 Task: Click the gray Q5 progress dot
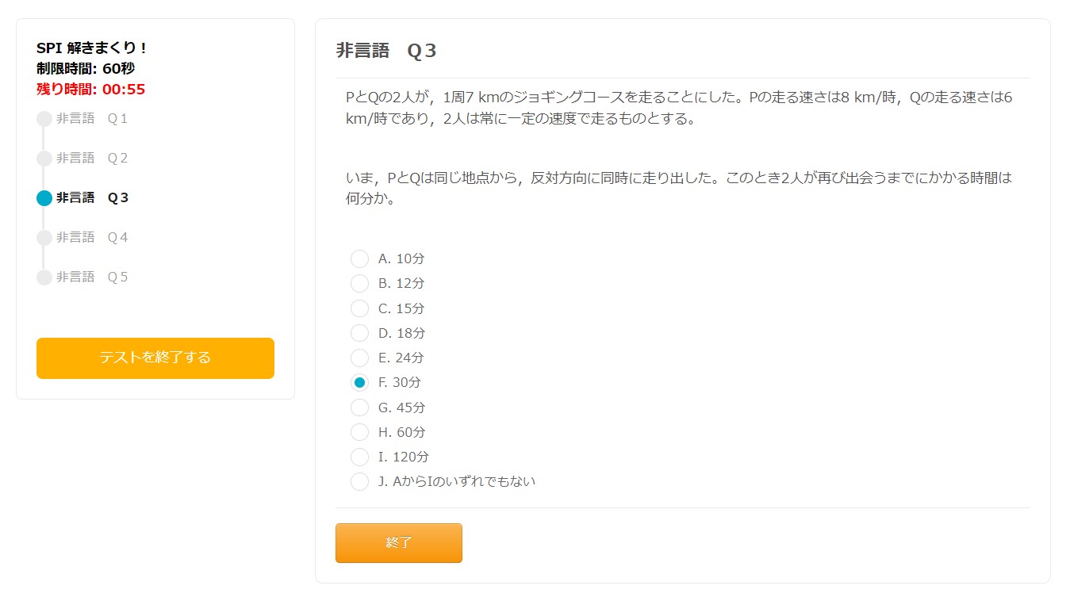point(44,277)
